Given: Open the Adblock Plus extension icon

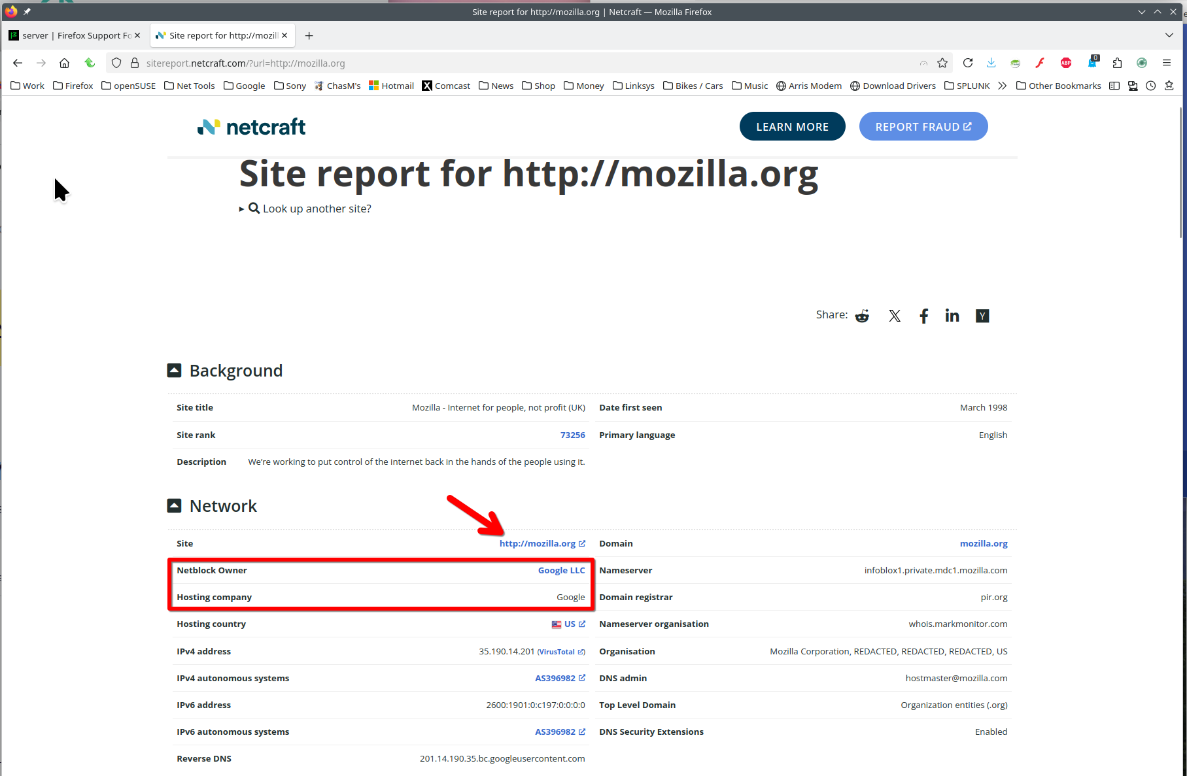Looking at the screenshot, I should (1066, 63).
